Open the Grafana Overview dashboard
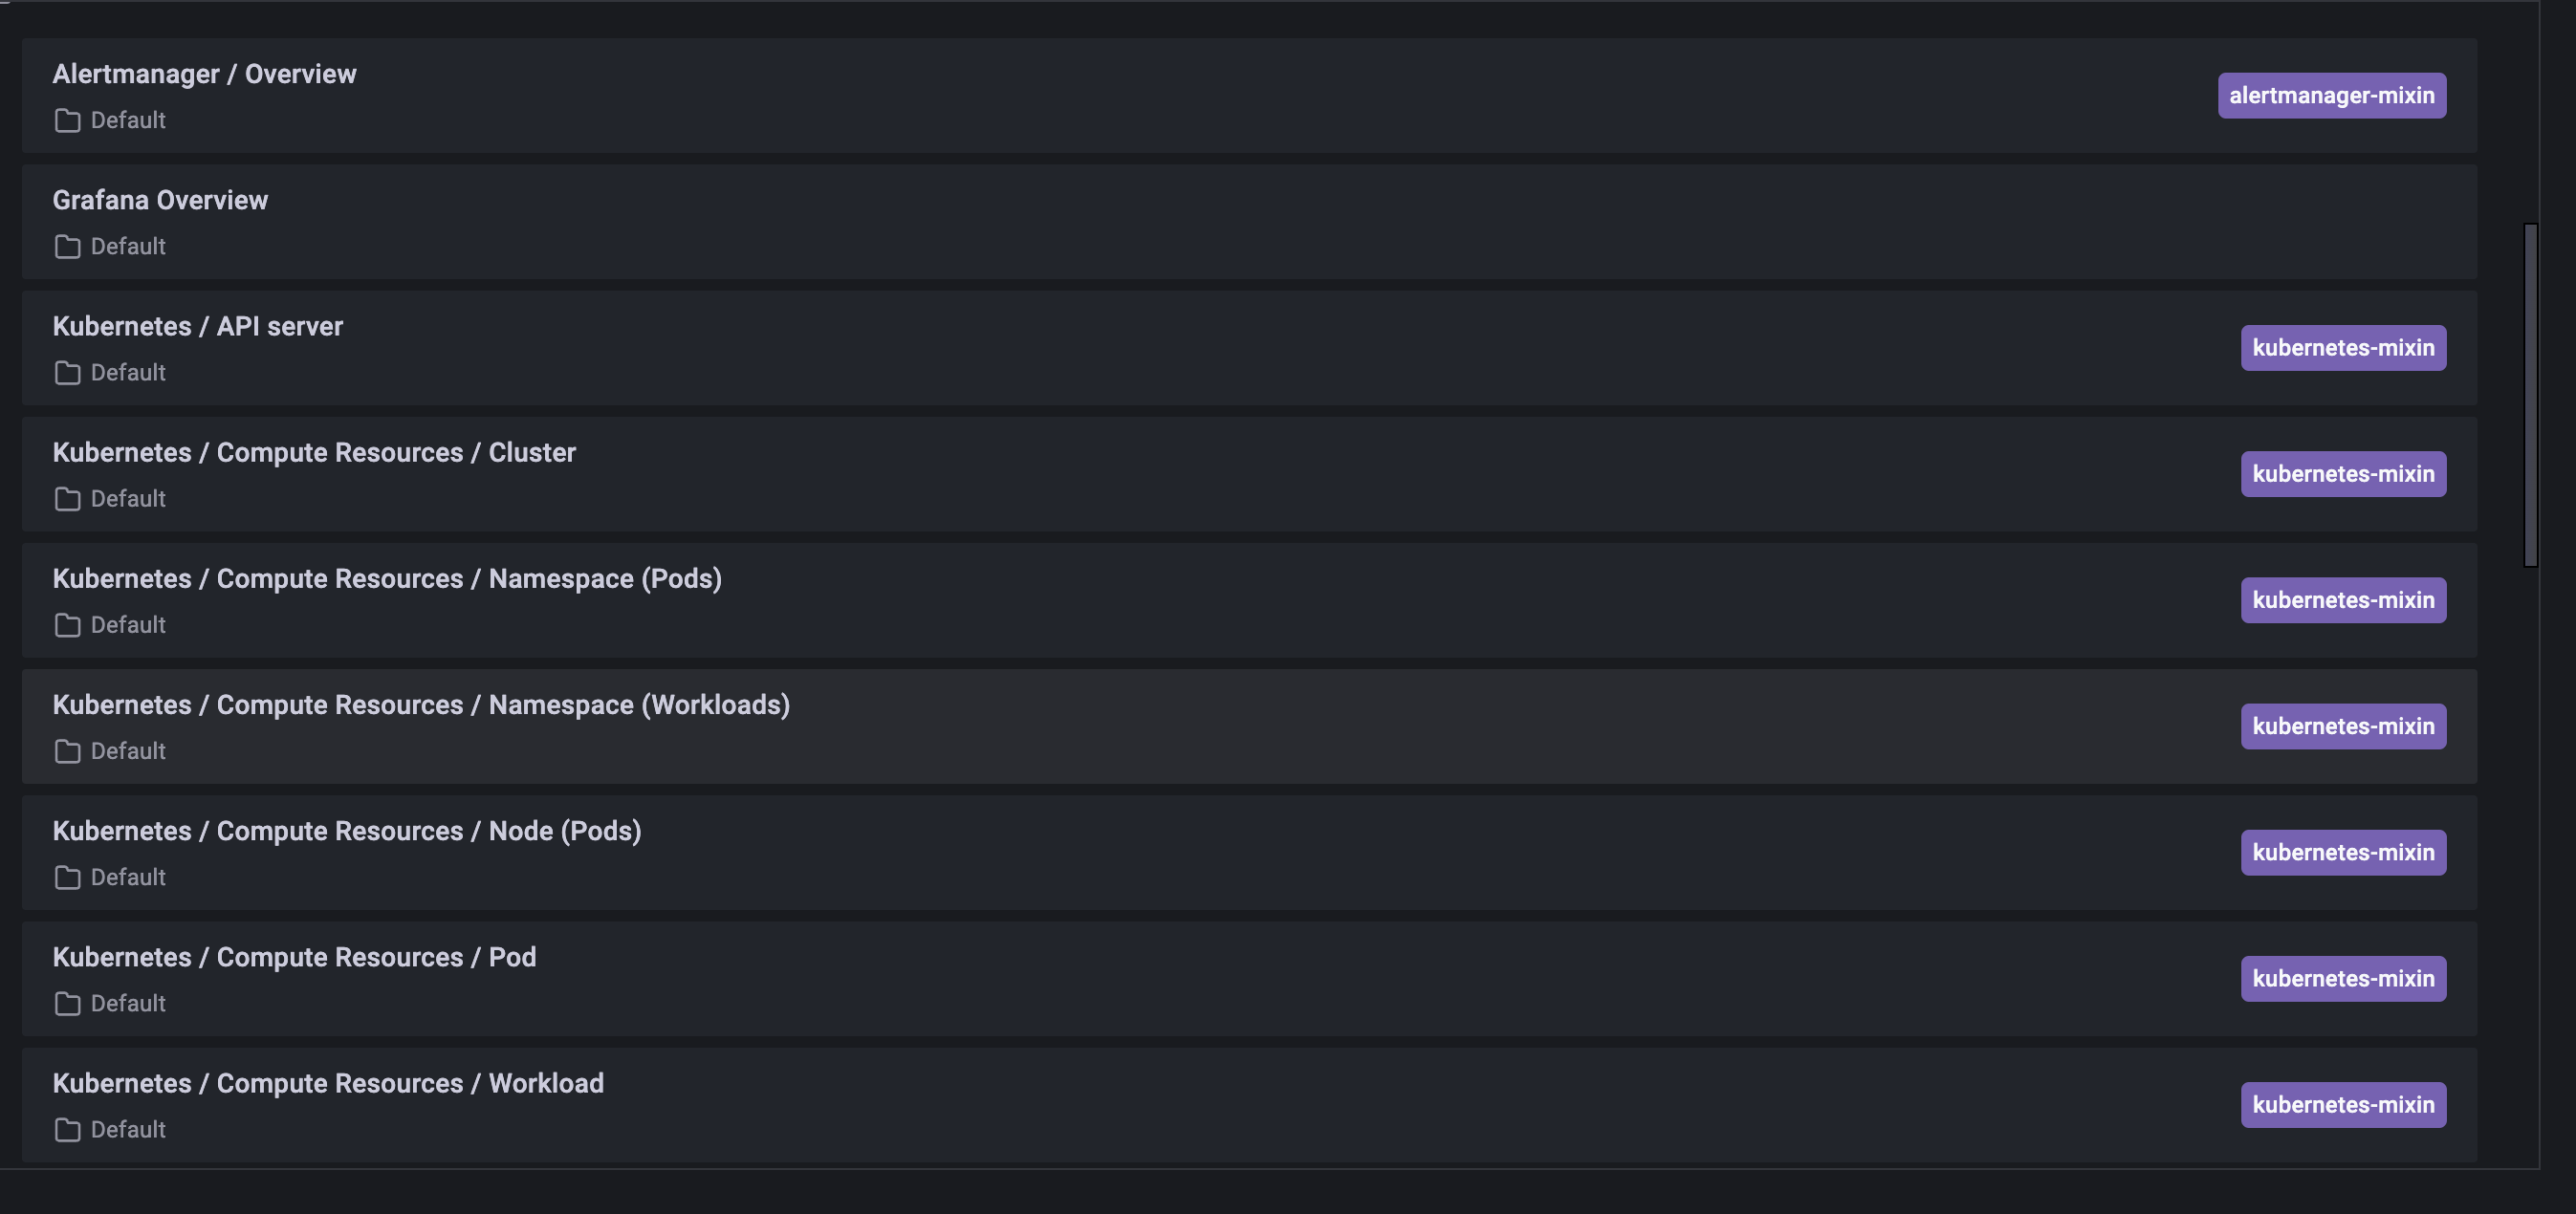2576x1214 pixels. point(160,200)
